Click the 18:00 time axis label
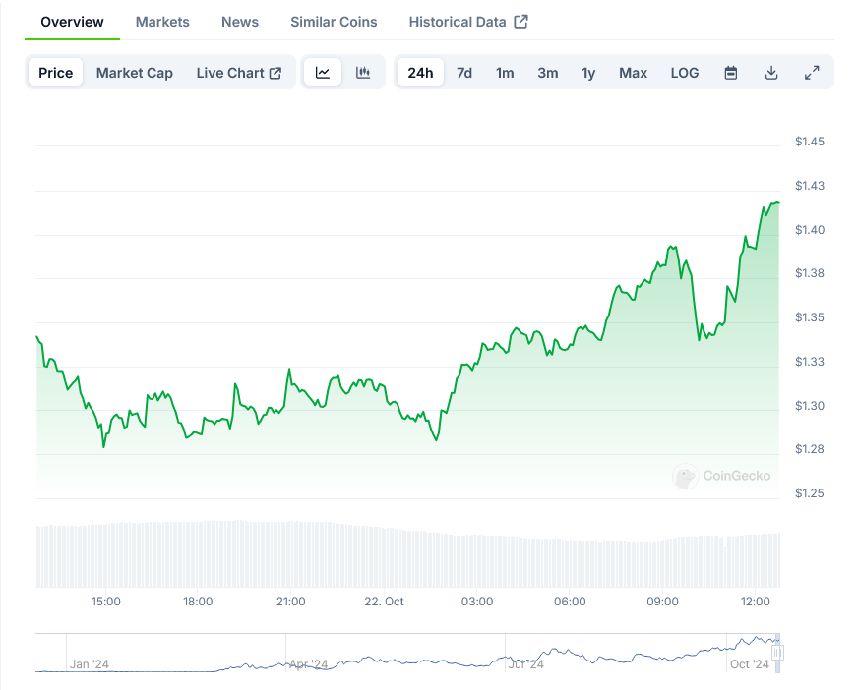Image resolution: width=857 pixels, height=690 pixels. [x=198, y=601]
